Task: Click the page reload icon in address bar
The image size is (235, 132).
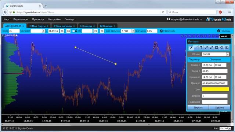Action: (x=163, y=12)
